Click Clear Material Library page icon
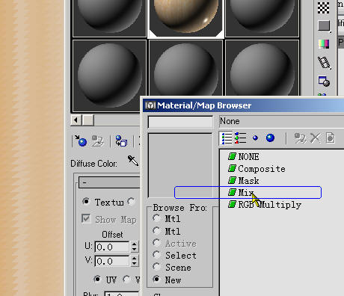 click(x=330, y=138)
